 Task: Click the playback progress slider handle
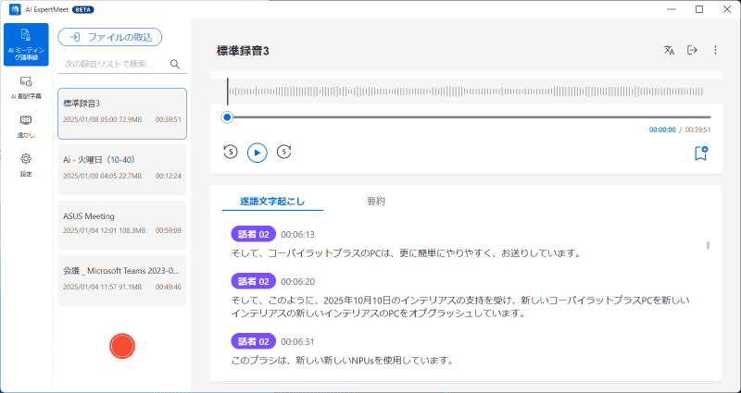pos(227,117)
